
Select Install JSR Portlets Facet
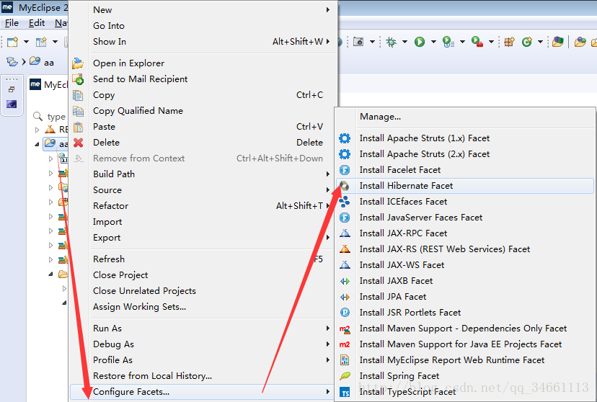465,313
